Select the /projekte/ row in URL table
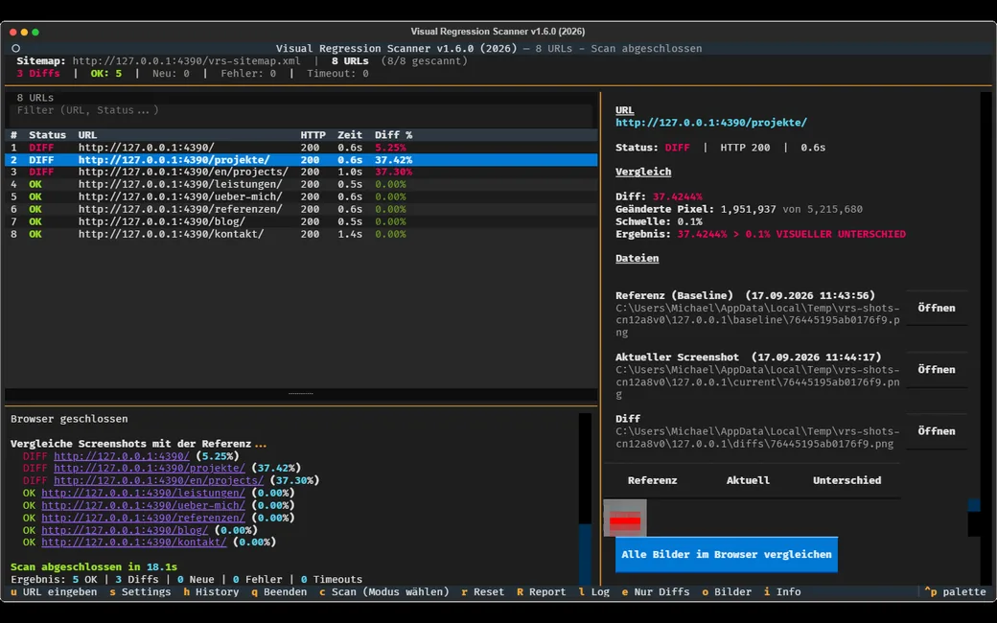997x623 pixels. pos(301,159)
